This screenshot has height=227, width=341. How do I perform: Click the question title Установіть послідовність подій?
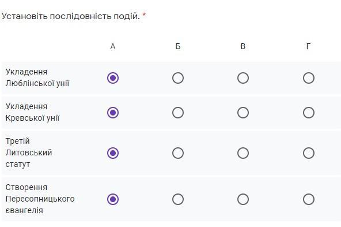71,16
